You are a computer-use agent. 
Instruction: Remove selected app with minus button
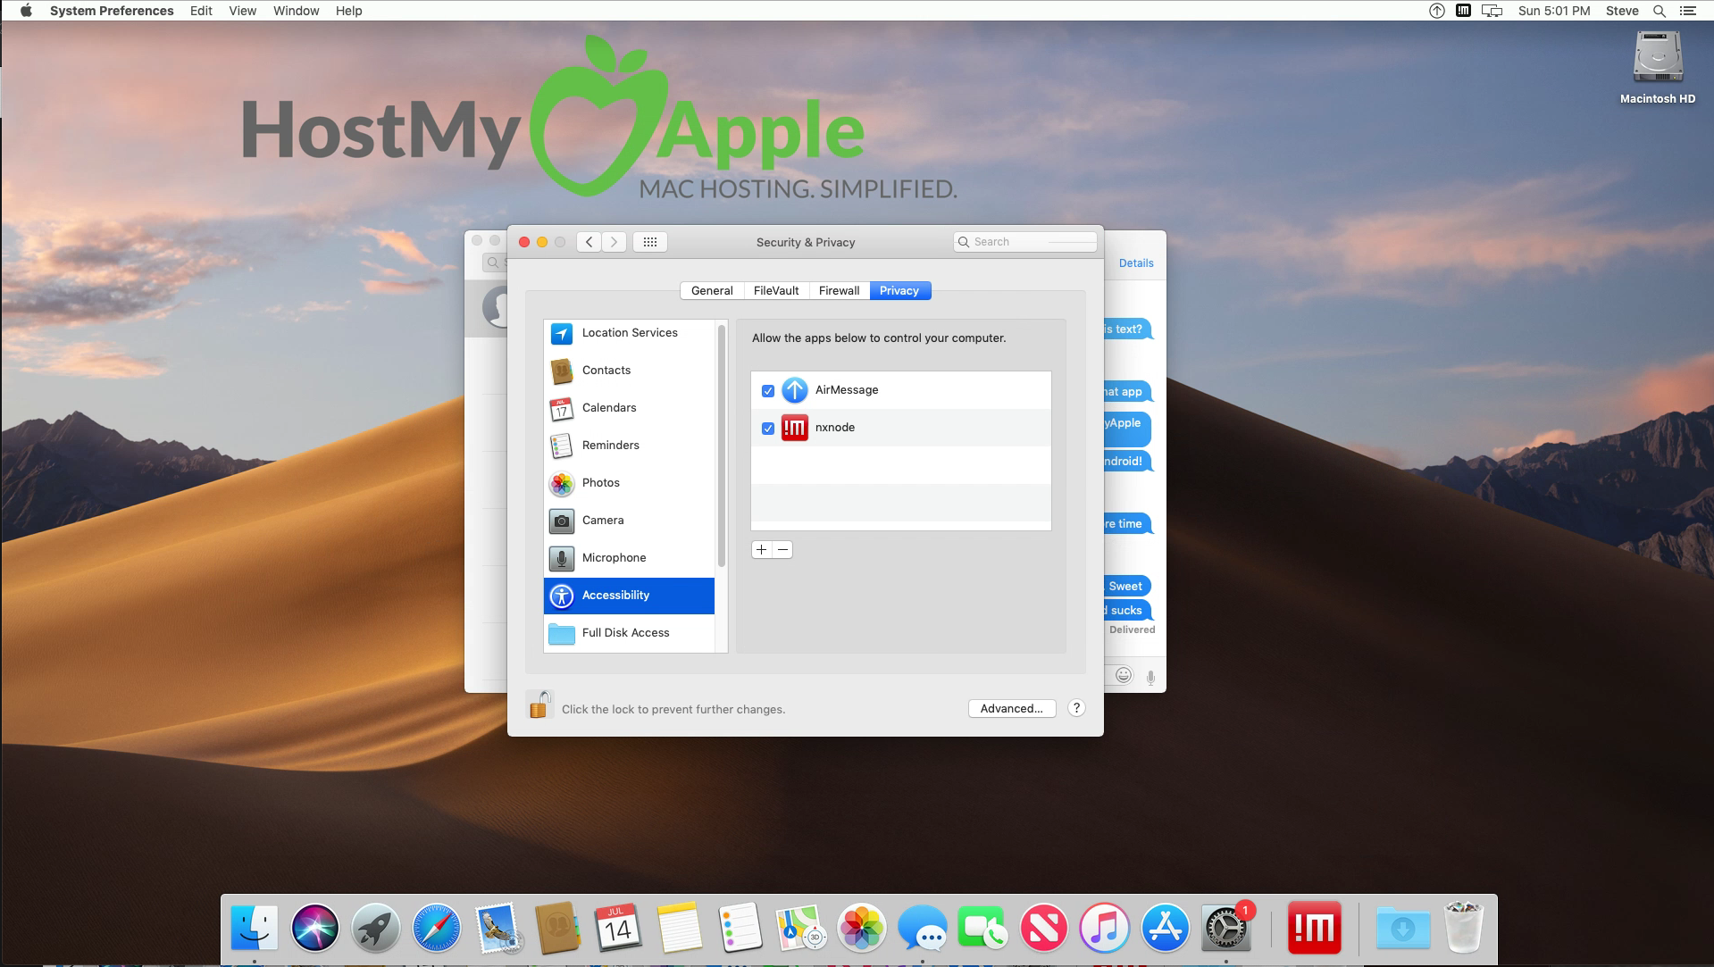782,550
